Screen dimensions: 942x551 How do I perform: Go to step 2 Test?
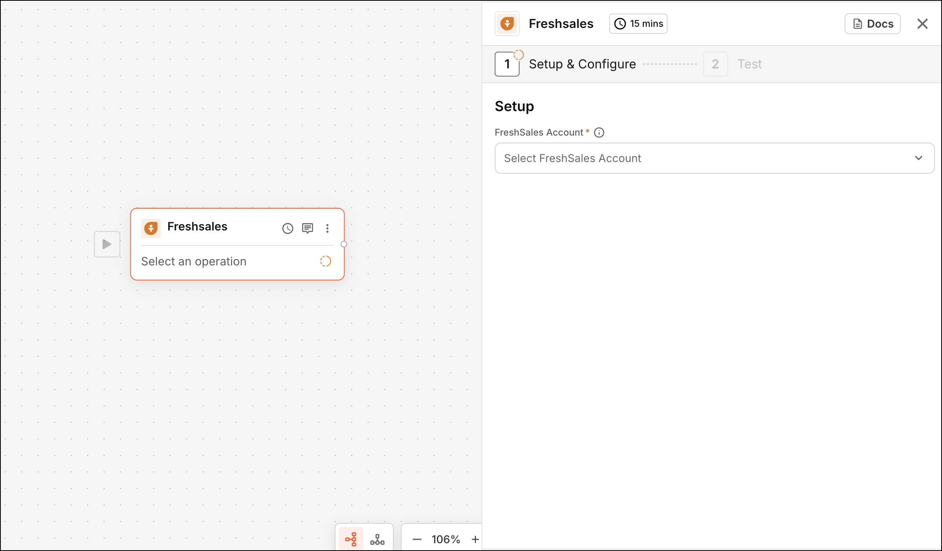point(733,64)
